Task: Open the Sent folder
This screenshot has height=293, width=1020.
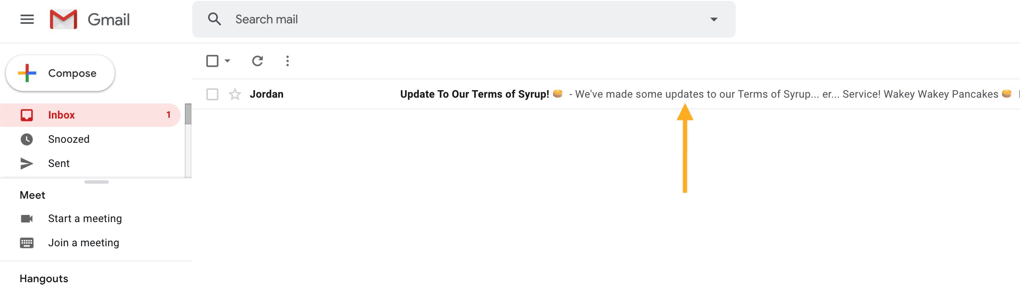Action: [59, 164]
